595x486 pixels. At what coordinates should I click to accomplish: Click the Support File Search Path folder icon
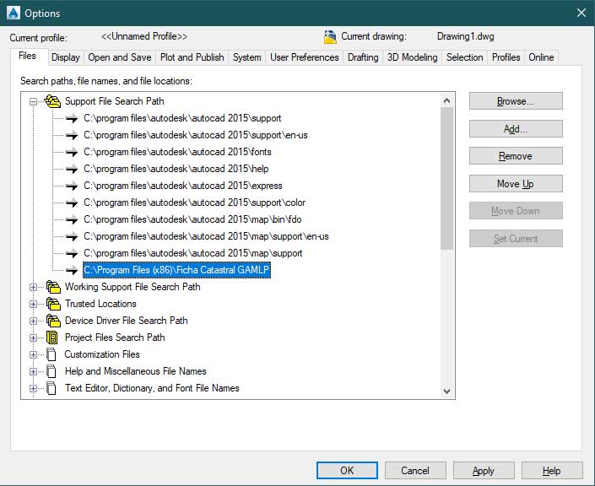(x=52, y=101)
